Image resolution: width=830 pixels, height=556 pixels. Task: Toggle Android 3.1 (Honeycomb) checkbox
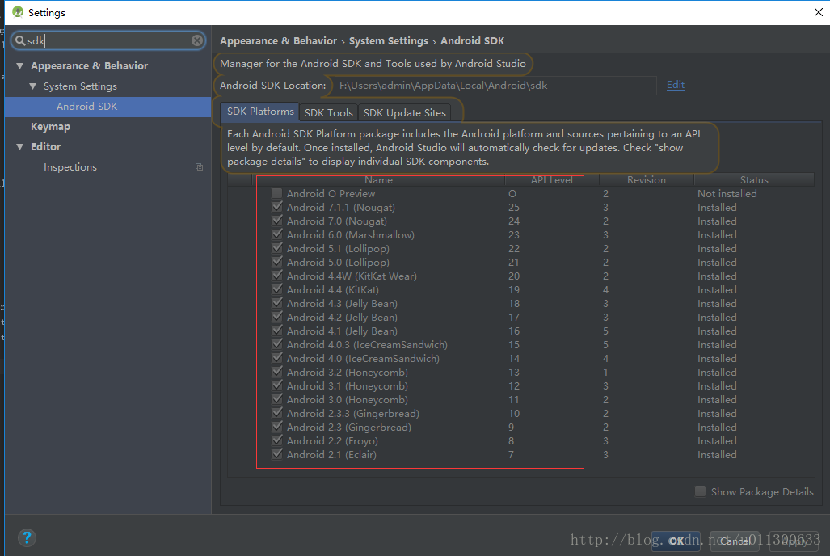277,386
